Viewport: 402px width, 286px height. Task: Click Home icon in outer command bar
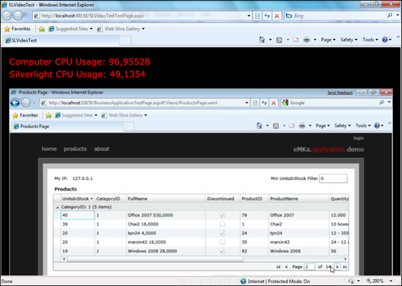pyautogui.click(x=262, y=39)
